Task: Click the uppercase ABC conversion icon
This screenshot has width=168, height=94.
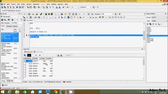Action: click(x=91, y=17)
